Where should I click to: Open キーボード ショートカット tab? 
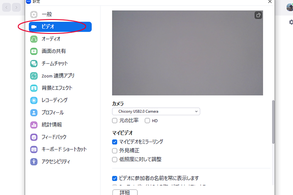click(60, 149)
